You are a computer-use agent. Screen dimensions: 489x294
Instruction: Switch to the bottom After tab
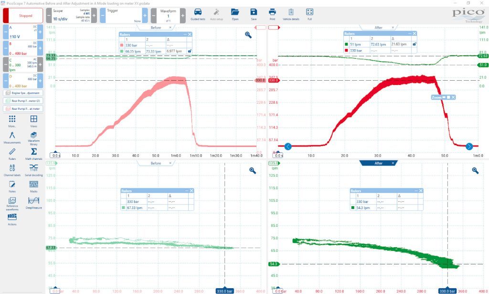[378, 163]
